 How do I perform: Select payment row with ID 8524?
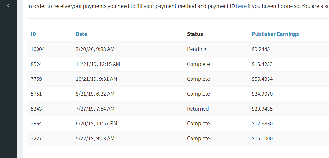tap(36, 64)
